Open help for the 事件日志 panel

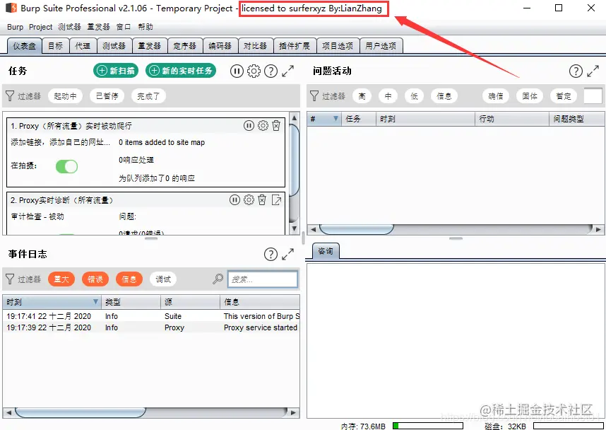(x=271, y=255)
